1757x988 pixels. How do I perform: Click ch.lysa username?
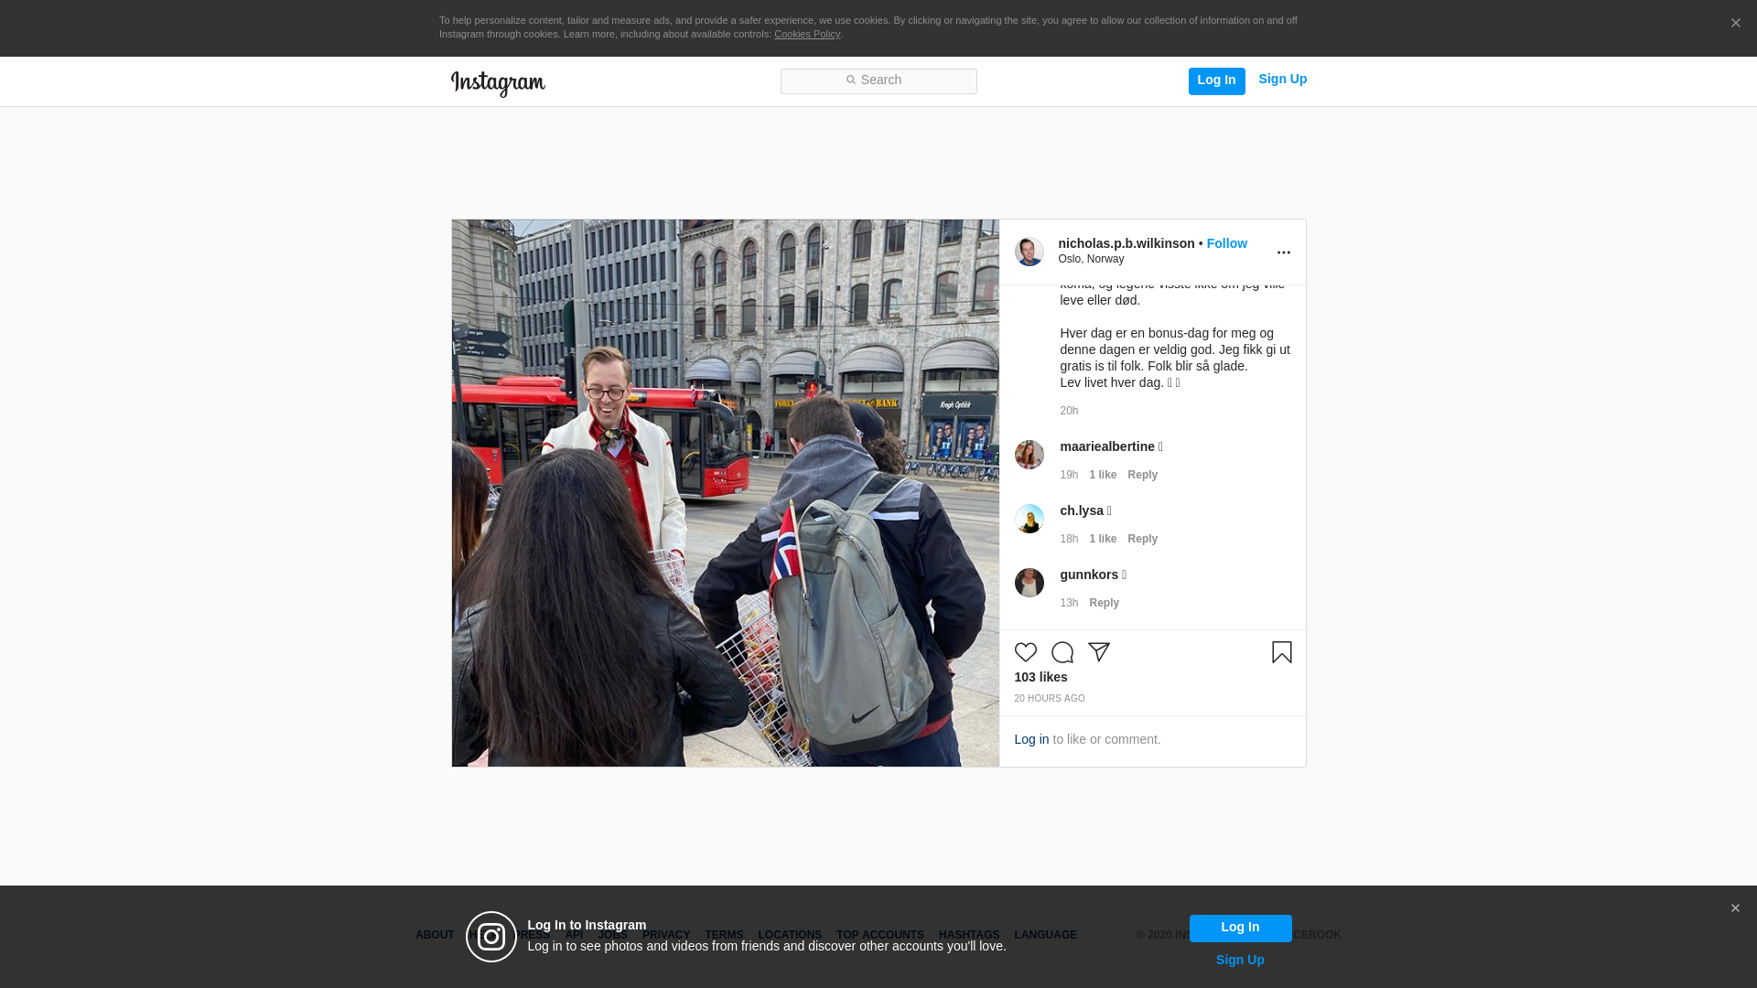click(x=1082, y=510)
